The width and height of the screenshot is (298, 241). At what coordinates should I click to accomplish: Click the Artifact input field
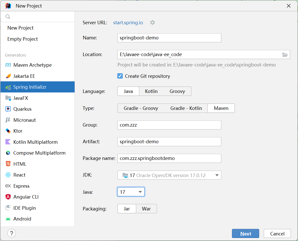[169, 142]
